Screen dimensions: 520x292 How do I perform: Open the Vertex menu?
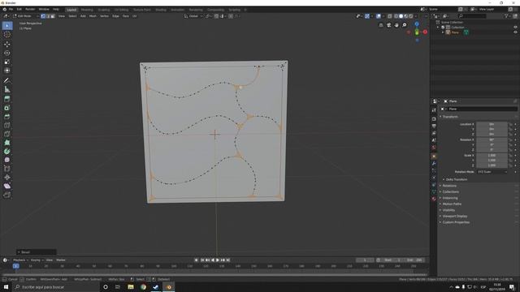(x=104, y=16)
